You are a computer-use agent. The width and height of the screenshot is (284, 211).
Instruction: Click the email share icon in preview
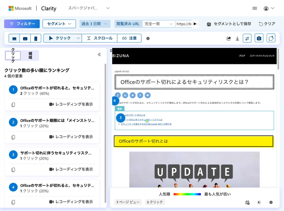(x=148, y=95)
